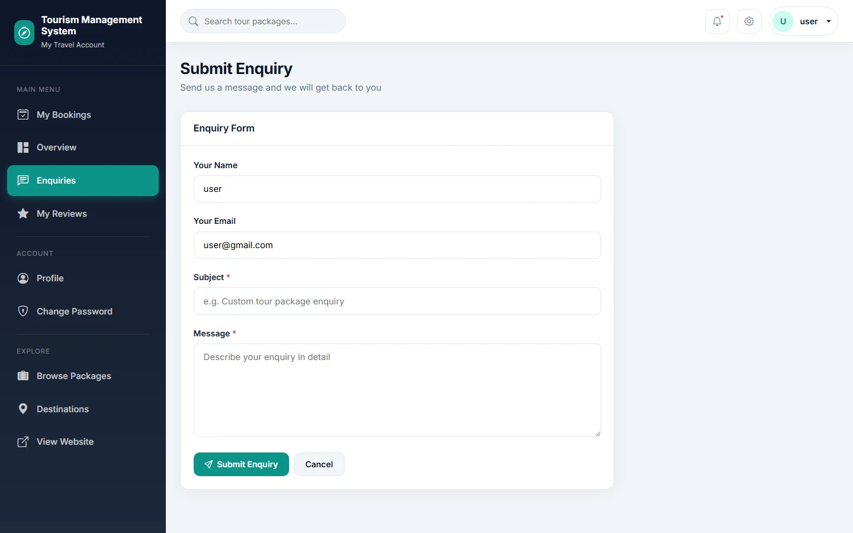
Task: Open Browse Packages in sidebar
Action: pos(83,376)
